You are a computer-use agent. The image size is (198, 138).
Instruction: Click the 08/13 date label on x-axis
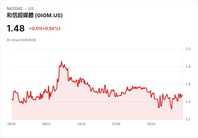click(x=46, y=124)
